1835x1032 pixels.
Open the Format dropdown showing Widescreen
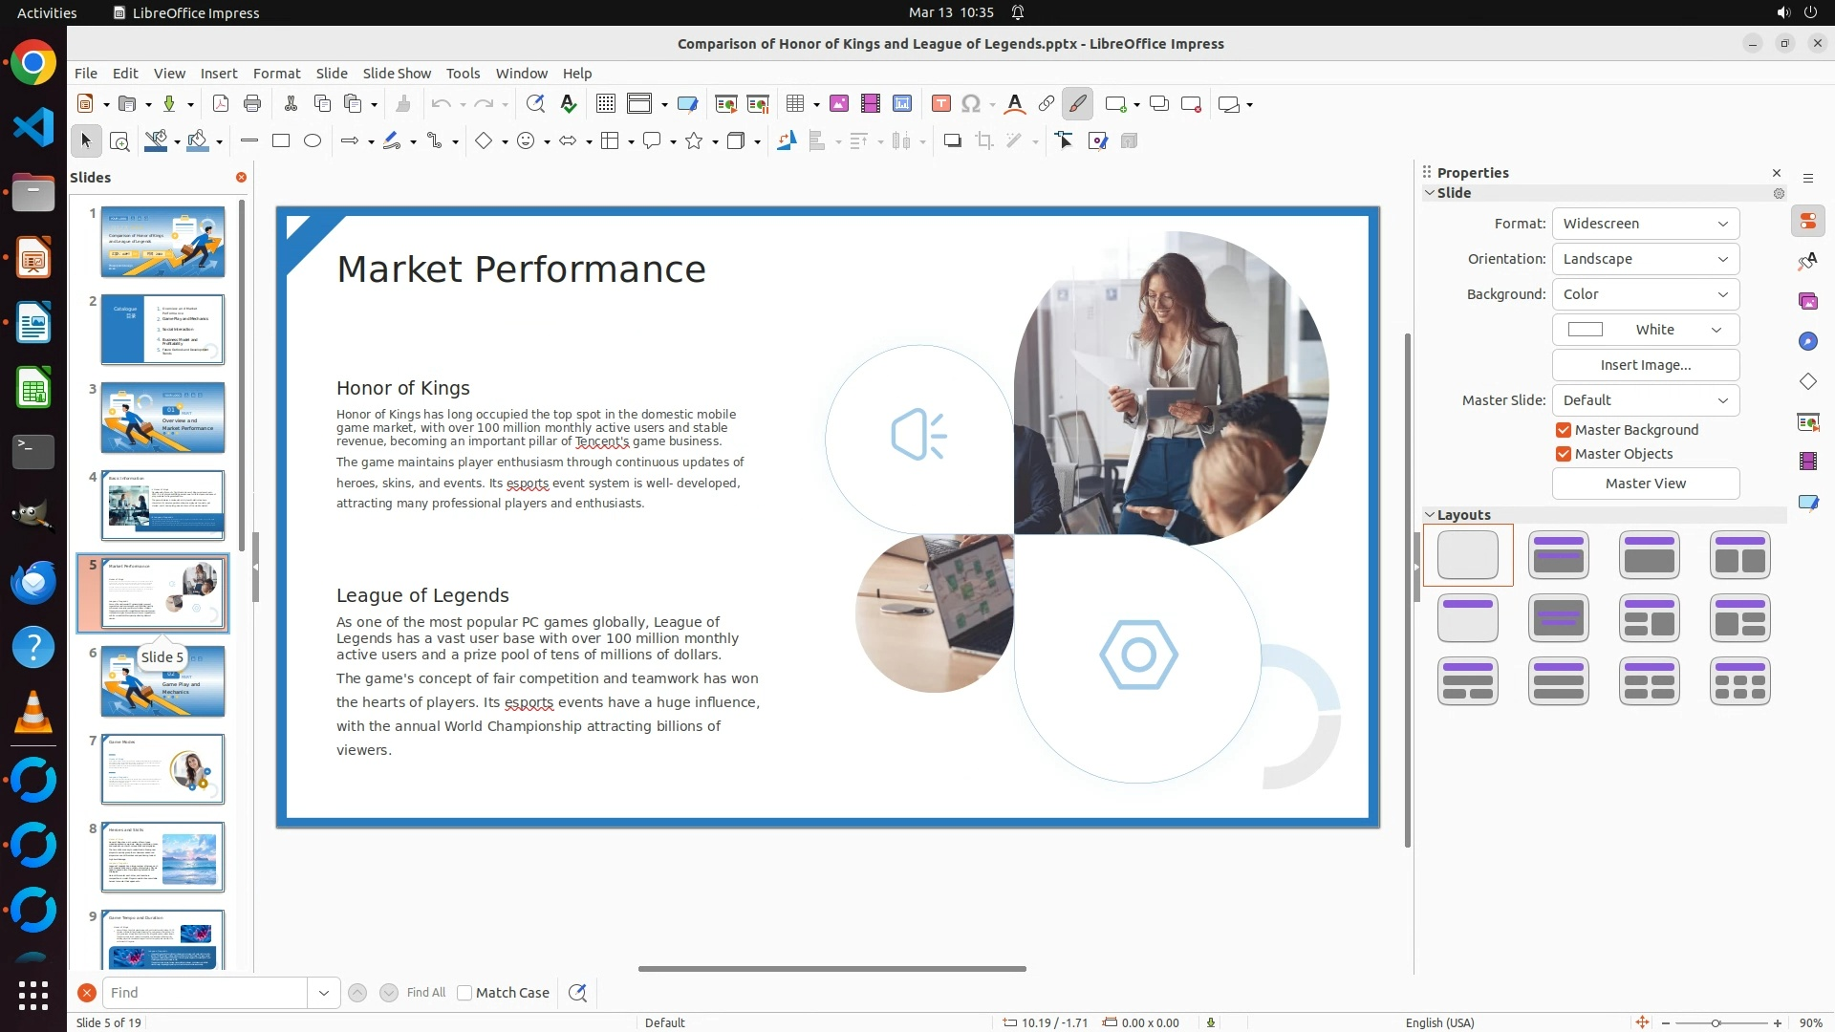point(1645,224)
